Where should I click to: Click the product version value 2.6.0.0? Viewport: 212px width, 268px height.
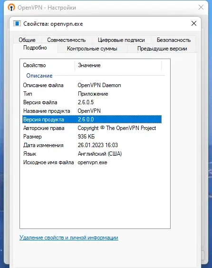point(86,119)
